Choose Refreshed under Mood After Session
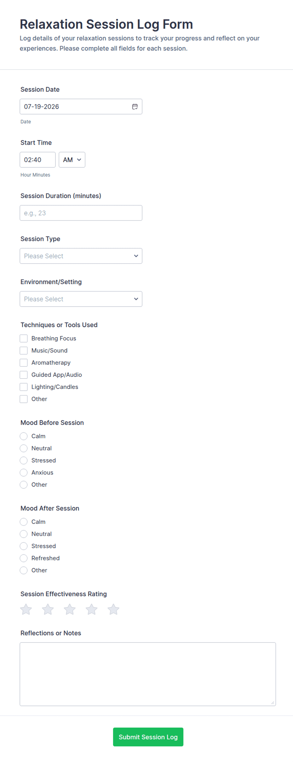Screen dimensions: 293x762 pos(24,558)
